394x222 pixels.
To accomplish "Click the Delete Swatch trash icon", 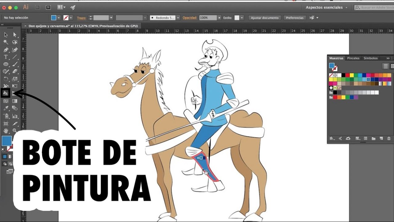I will pos(389,138).
